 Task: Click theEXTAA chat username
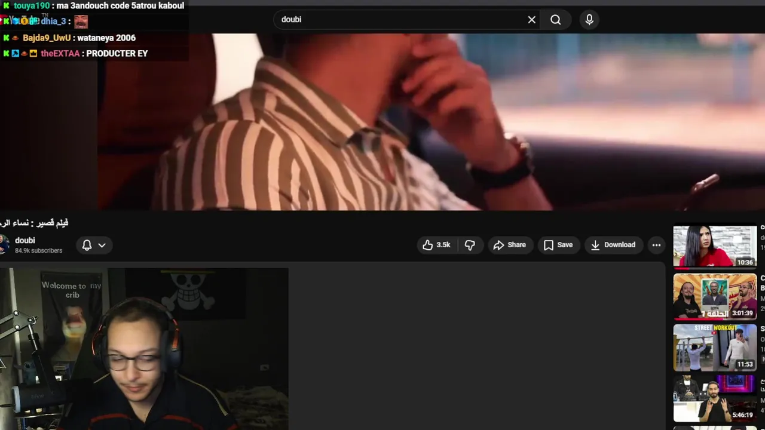pyautogui.click(x=60, y=54)
